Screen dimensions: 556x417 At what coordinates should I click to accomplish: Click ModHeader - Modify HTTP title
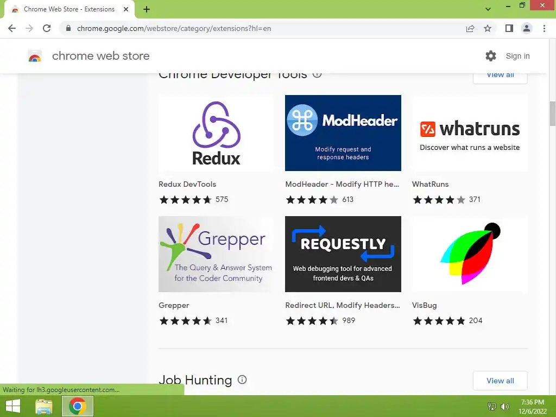342,184
